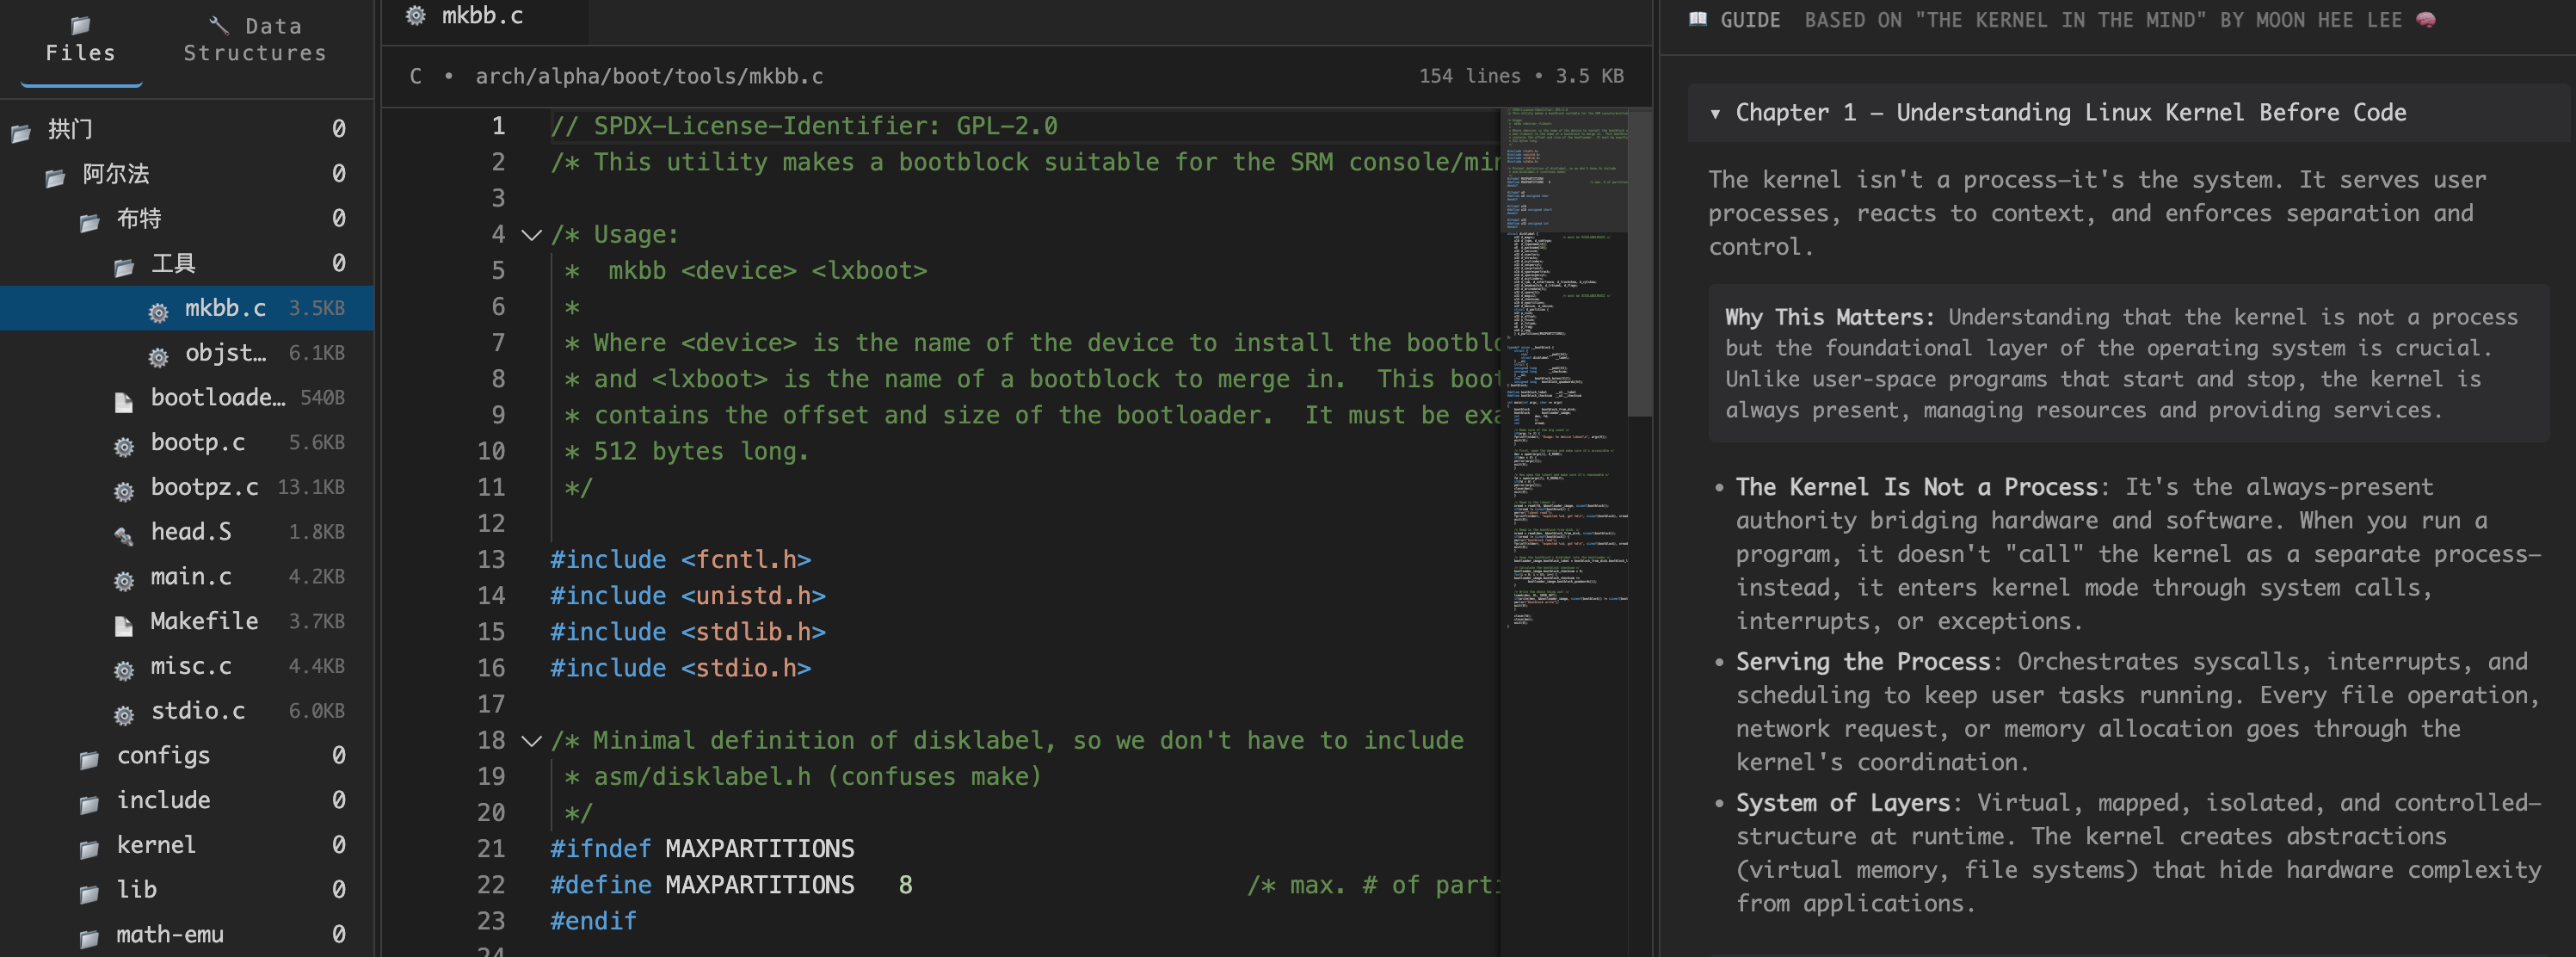Expand the kernel folder

pyautogui.click(x=156, y=845)
